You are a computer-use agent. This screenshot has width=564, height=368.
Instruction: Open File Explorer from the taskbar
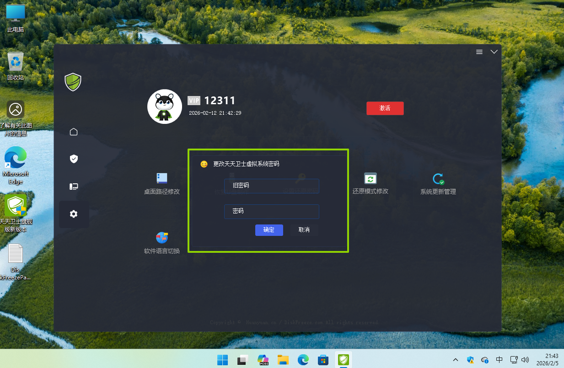click(283, 360)
